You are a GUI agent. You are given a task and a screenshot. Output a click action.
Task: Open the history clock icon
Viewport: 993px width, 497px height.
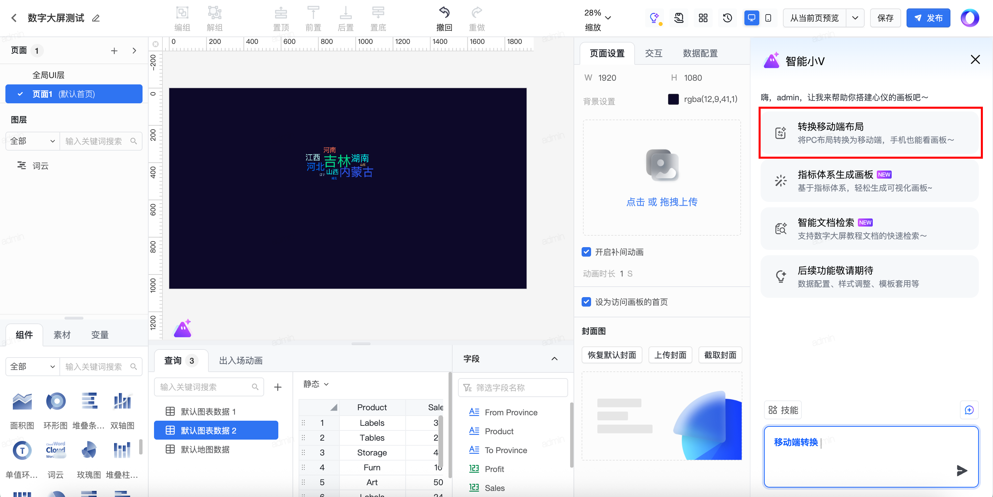coord(727,18)
